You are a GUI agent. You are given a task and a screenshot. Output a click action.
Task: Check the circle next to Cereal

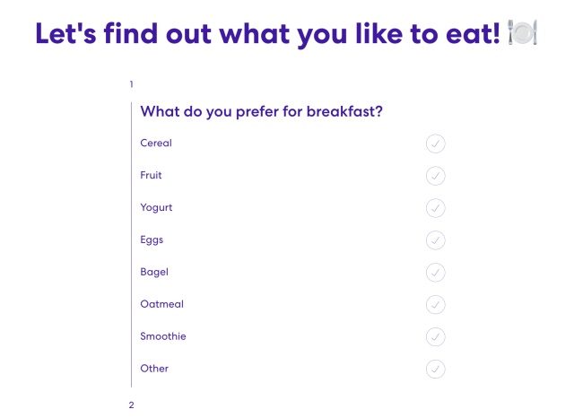(436, 144)
